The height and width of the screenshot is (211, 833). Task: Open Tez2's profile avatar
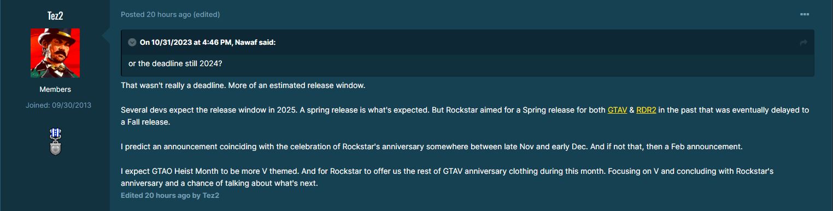(x=55, y=52)
